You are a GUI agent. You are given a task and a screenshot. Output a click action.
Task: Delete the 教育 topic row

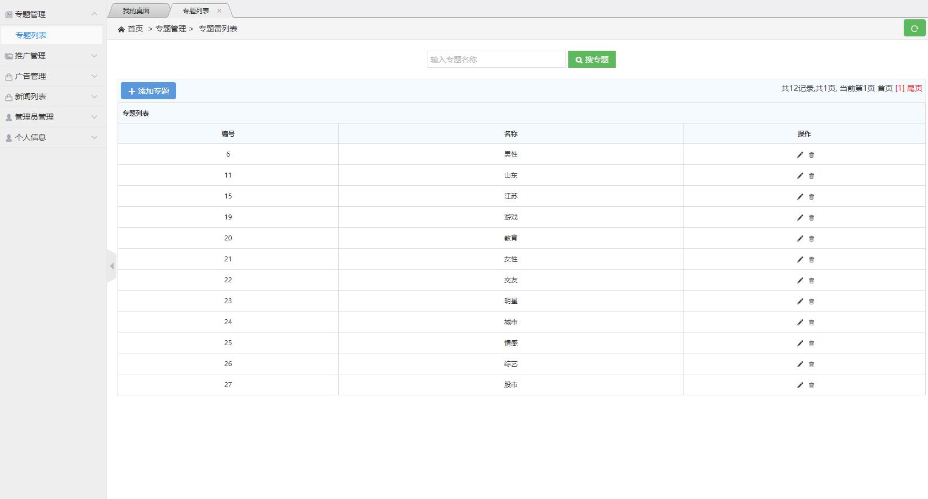pyautogui.click(x=811, y=239)
